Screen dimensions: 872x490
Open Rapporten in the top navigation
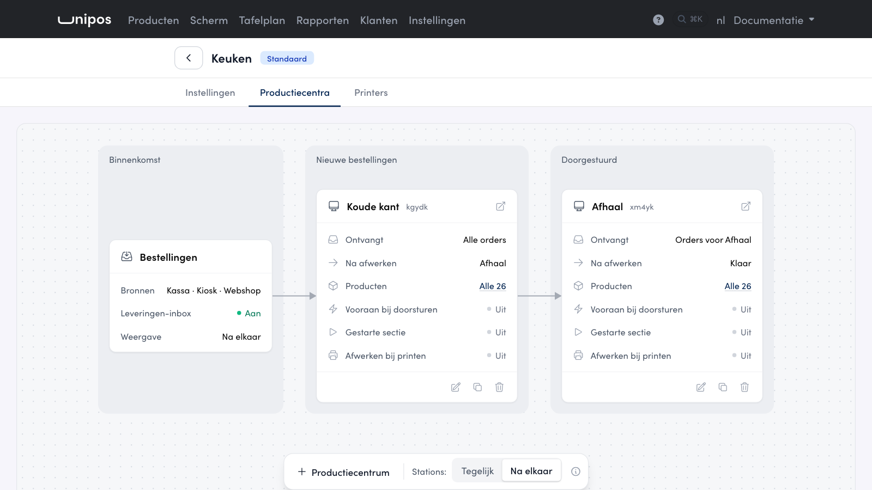(323, 20)
